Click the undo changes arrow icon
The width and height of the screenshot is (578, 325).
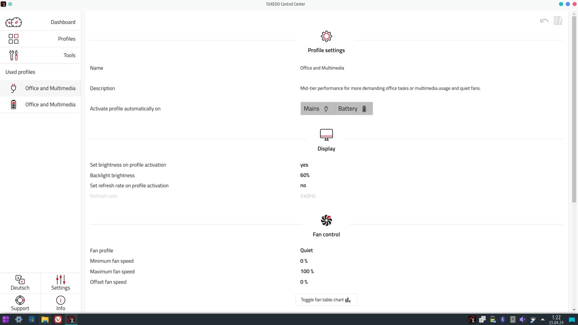pos(544,21)
